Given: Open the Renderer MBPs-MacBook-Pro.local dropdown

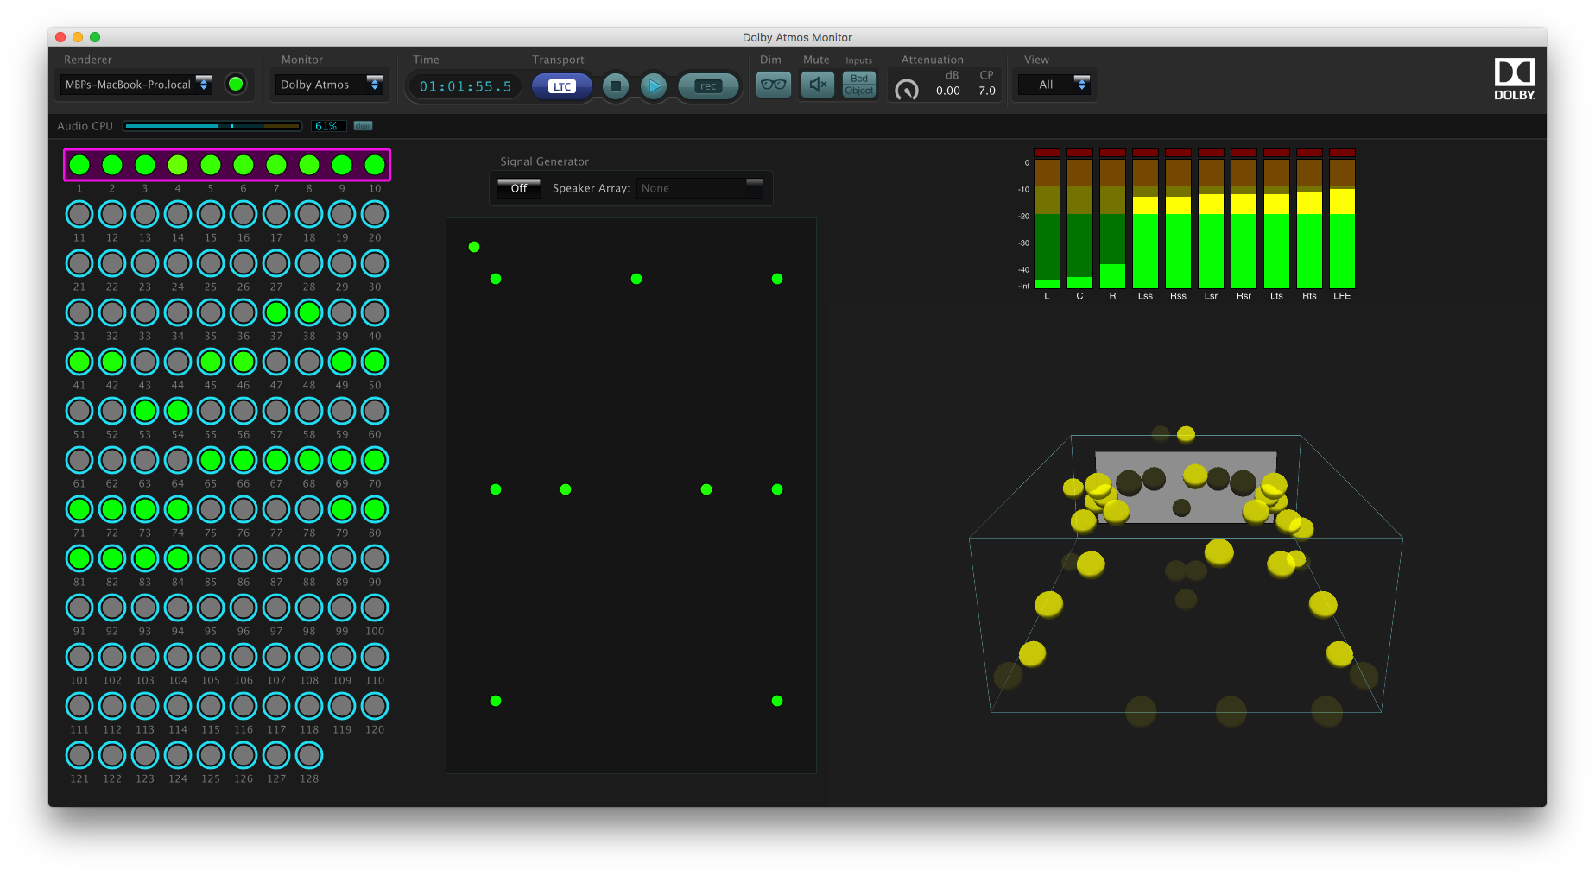Looking at the screenshot, I should 136,85.
